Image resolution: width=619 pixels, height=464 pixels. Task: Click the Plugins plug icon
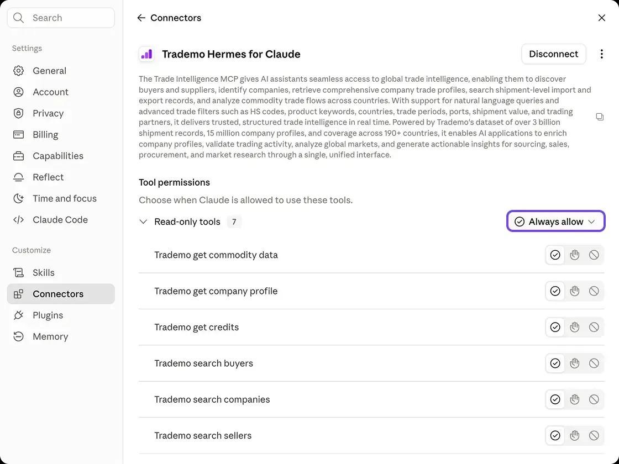point(19,315)
